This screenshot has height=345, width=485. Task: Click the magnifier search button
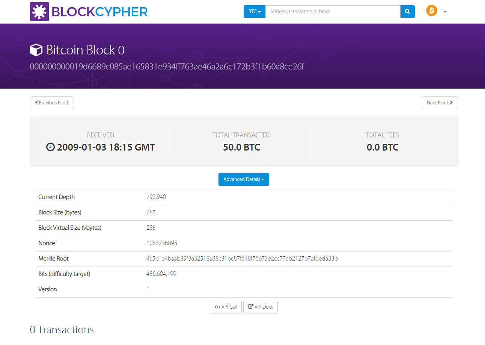(x=408, y=12)
